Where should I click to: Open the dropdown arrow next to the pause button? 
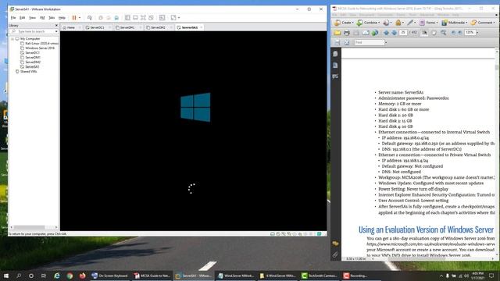(80, 18)
